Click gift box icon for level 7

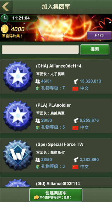tap(38, 88)
